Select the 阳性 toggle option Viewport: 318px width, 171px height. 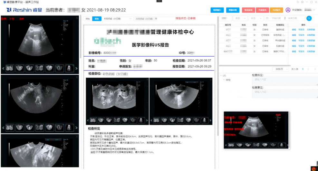coord(97,19)
